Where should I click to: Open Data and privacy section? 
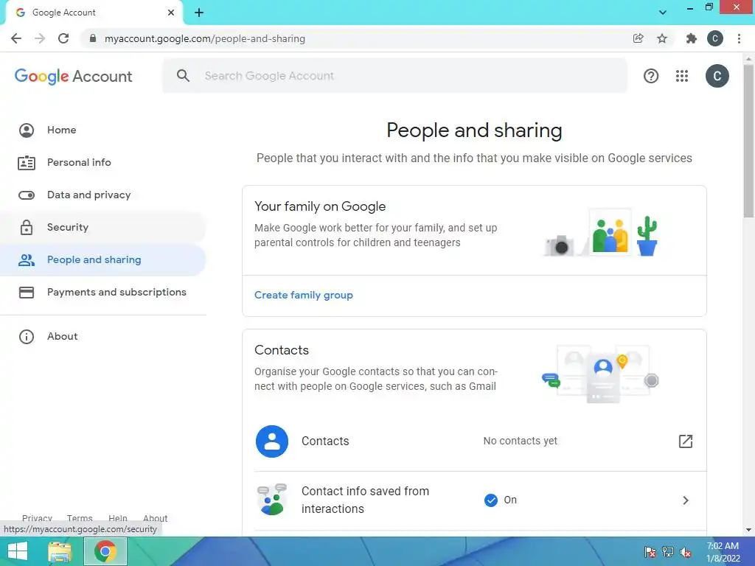click(103, 195)
